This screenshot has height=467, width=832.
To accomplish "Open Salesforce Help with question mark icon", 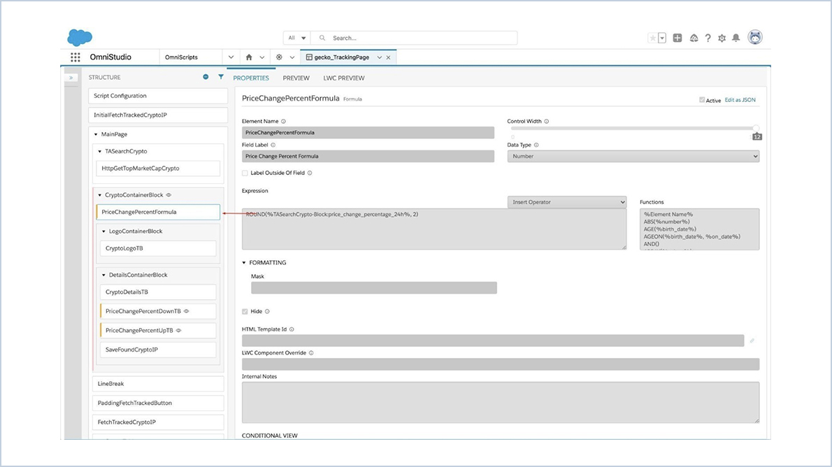I will [x=707, y=38].
